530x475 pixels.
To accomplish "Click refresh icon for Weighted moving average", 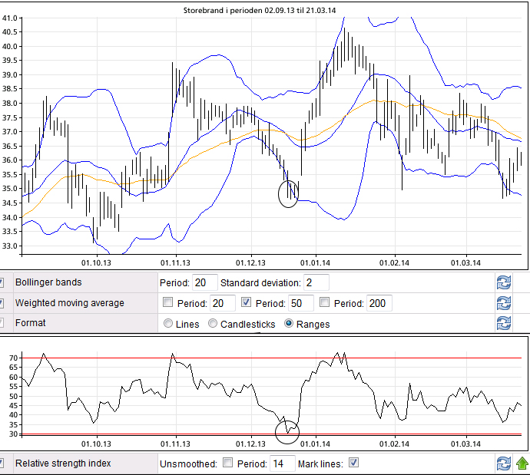I will tap(504, 303).
